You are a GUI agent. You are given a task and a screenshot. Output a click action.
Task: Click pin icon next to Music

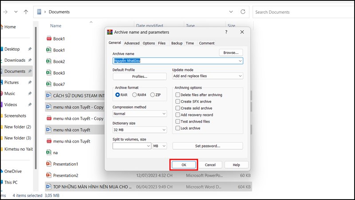(x=30, y=93)
